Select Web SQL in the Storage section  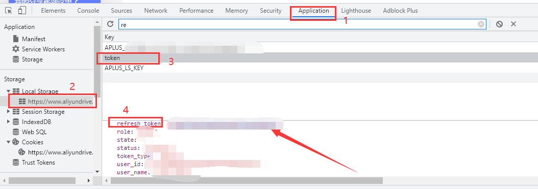(x=30, y=132)
